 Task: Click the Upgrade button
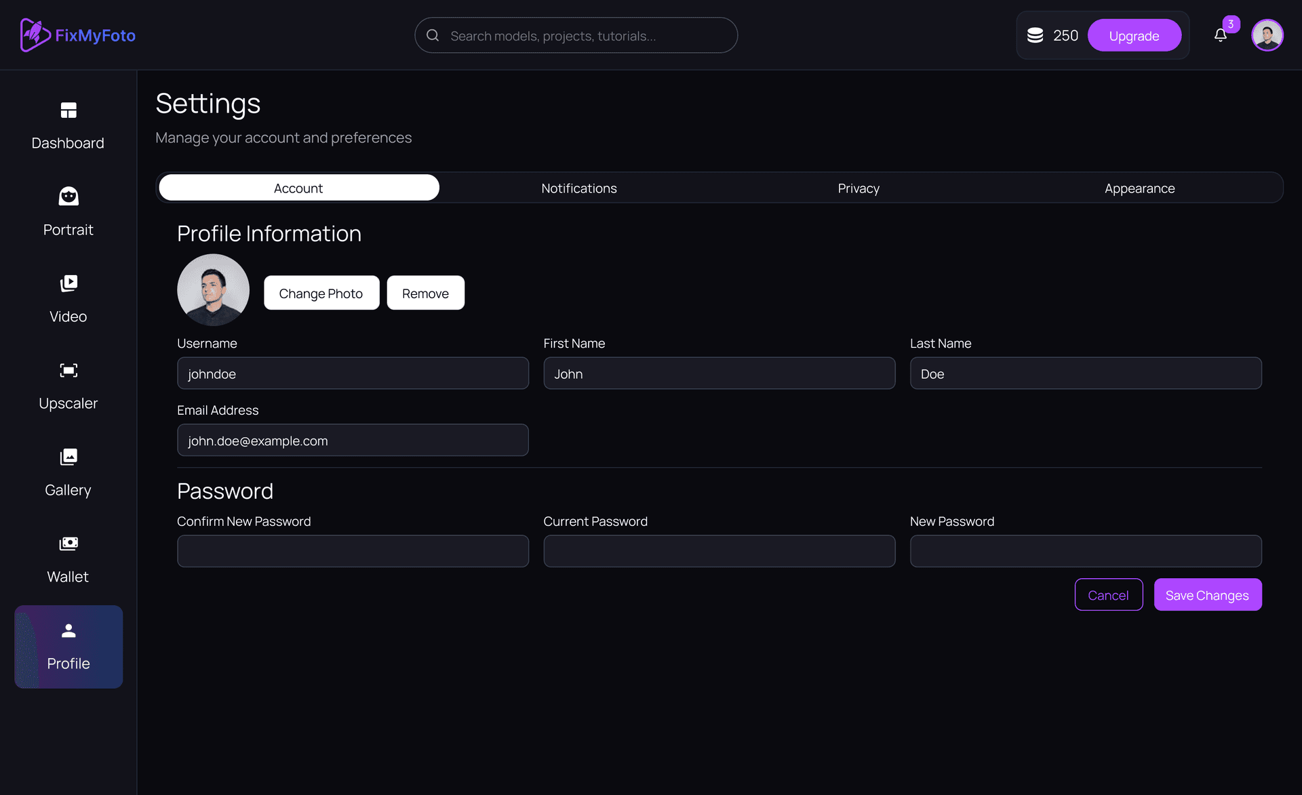(1134, 35)
